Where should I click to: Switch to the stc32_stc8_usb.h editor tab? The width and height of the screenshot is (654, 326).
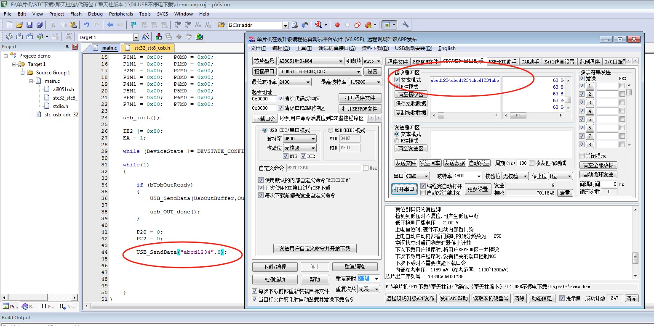coord(149,48)
